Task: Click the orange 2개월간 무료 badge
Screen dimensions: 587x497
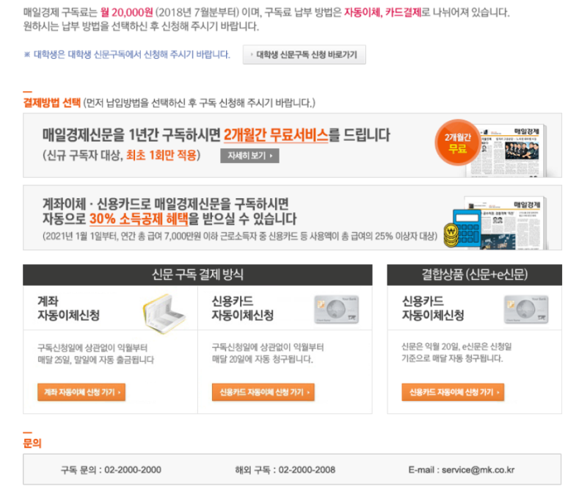Action: pyautogui.click(x=457, y=142)
